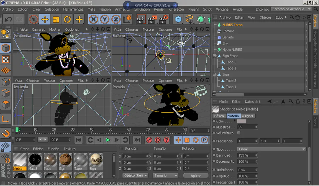Toggle Parameter keyframe recording P button
This screenshot has height=186, width=319.
tap(204, 140)
